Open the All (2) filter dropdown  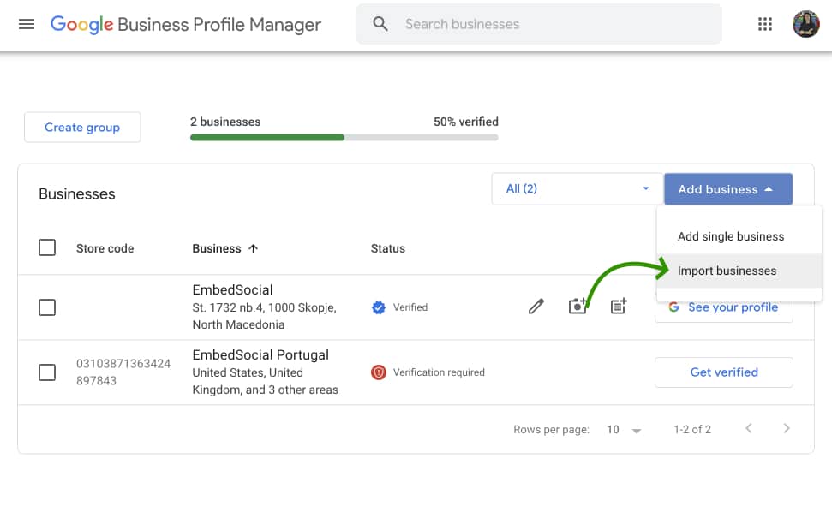(x=578, y=189)
